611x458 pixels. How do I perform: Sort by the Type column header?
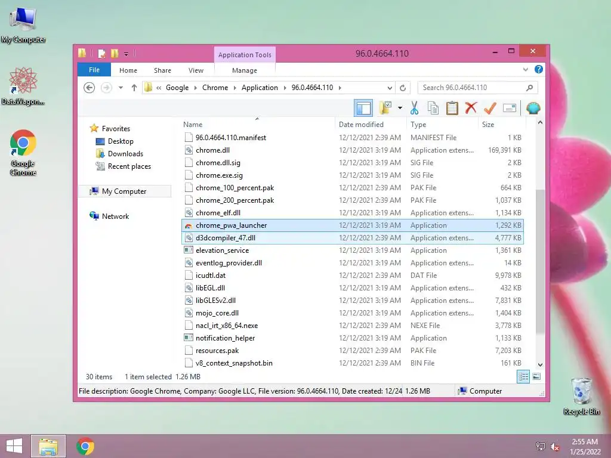click(442, 124)
